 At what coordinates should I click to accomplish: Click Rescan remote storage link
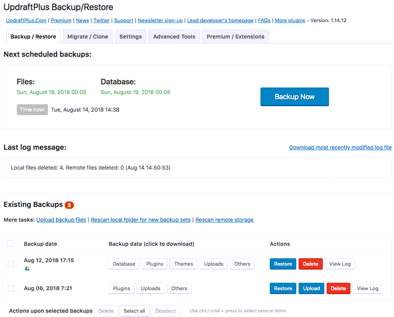coord(224,220)
